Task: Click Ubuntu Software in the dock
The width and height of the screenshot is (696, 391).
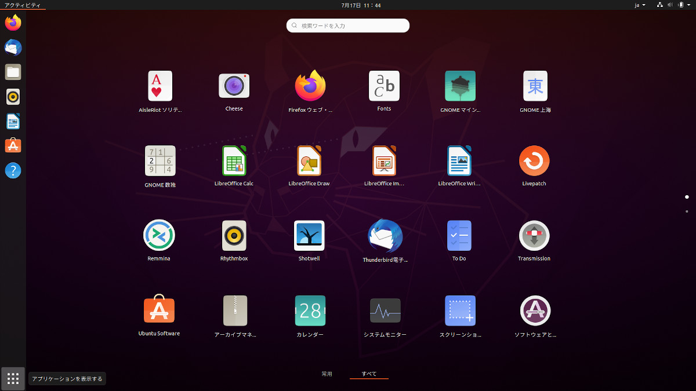Action: tap(13, 146)
